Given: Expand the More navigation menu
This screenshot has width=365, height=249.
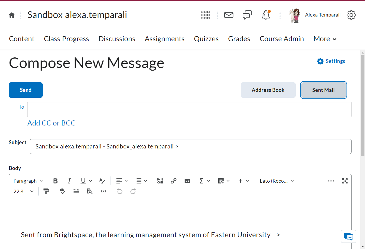Looking at the screenshot, I should pyautogui.click(x=325, y=39).
